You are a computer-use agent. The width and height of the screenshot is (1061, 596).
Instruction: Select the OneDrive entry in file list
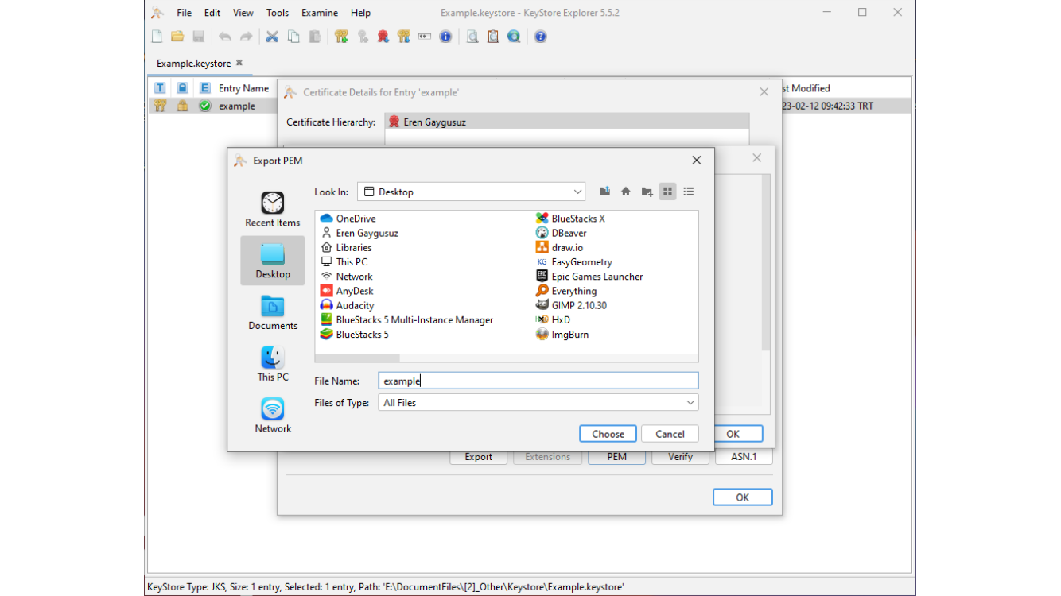tap(348, 219)
